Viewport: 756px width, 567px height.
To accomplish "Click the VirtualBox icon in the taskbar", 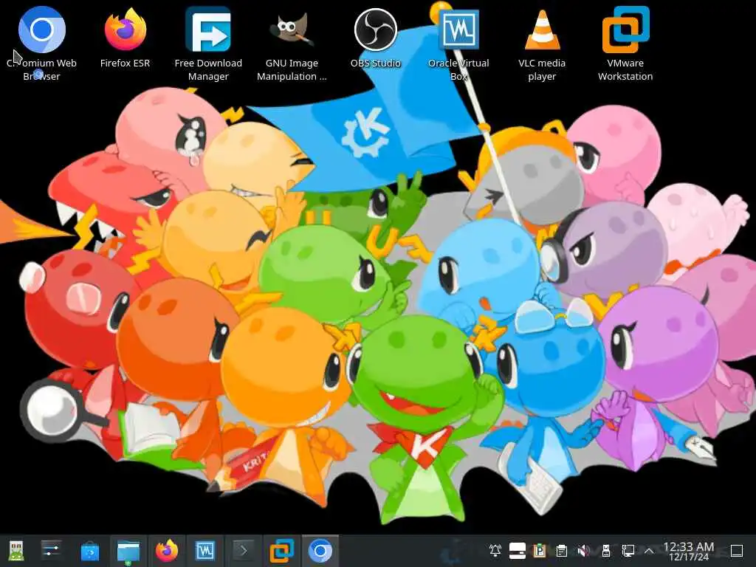I will tap(205, 551).
